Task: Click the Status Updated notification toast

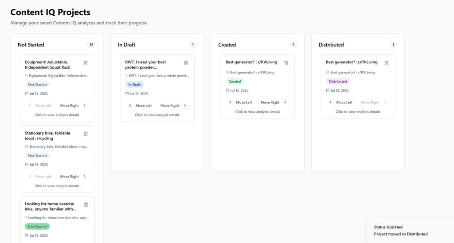Action: pos(410,230)
